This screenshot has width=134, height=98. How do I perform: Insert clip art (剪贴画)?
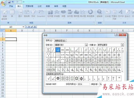27,13
